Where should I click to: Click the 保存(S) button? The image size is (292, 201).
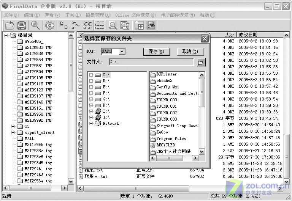(x=156, y=52)
